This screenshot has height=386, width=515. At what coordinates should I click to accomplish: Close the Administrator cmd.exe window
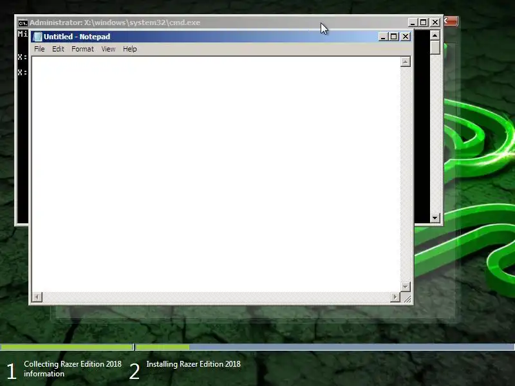[x=435, y=23]
